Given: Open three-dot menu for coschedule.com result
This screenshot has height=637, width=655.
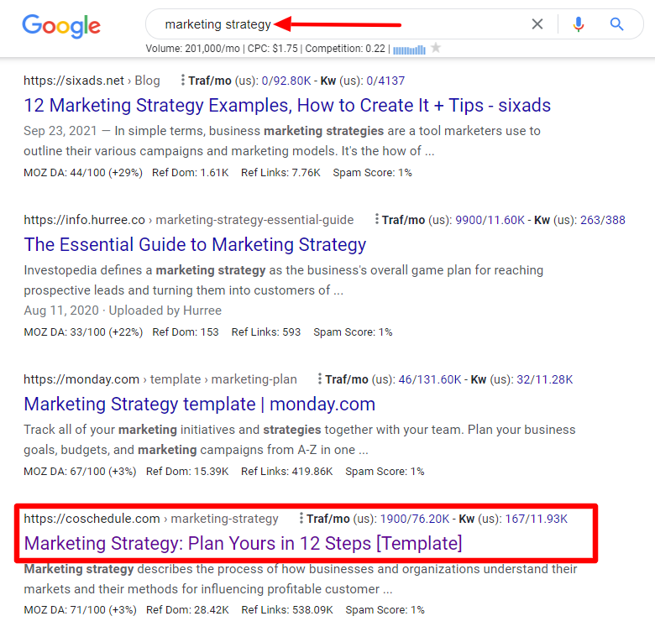Looking at the screenshot, I should [301, 518].
